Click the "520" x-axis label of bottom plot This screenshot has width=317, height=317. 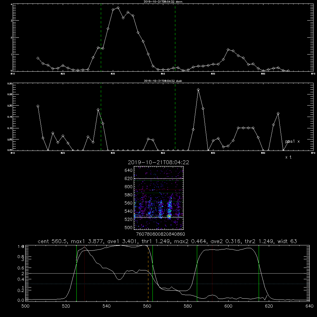66,306
